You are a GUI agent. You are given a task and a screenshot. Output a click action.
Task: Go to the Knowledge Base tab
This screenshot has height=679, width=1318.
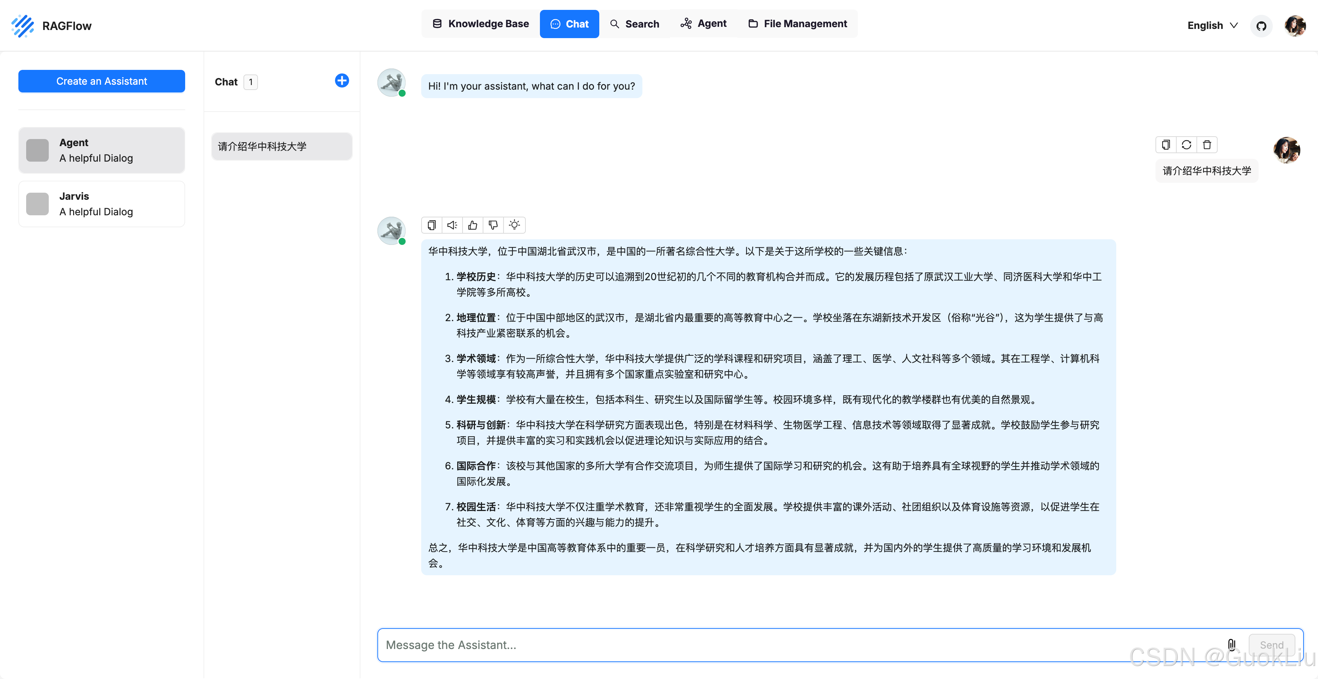click(481, 24)
